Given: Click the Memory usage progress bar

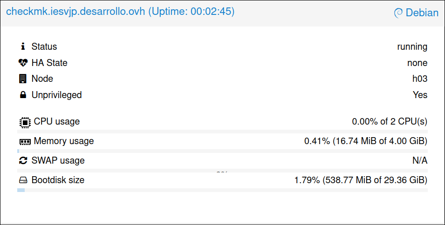Looking at the screenshot, I should [x=222, y=151].
